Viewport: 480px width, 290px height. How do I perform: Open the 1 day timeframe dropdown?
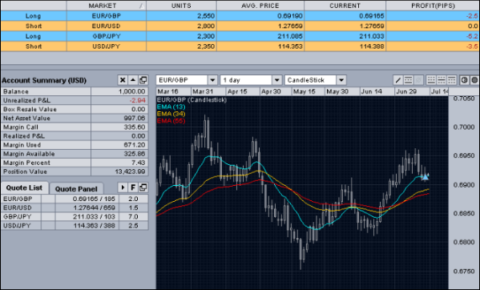277,80
